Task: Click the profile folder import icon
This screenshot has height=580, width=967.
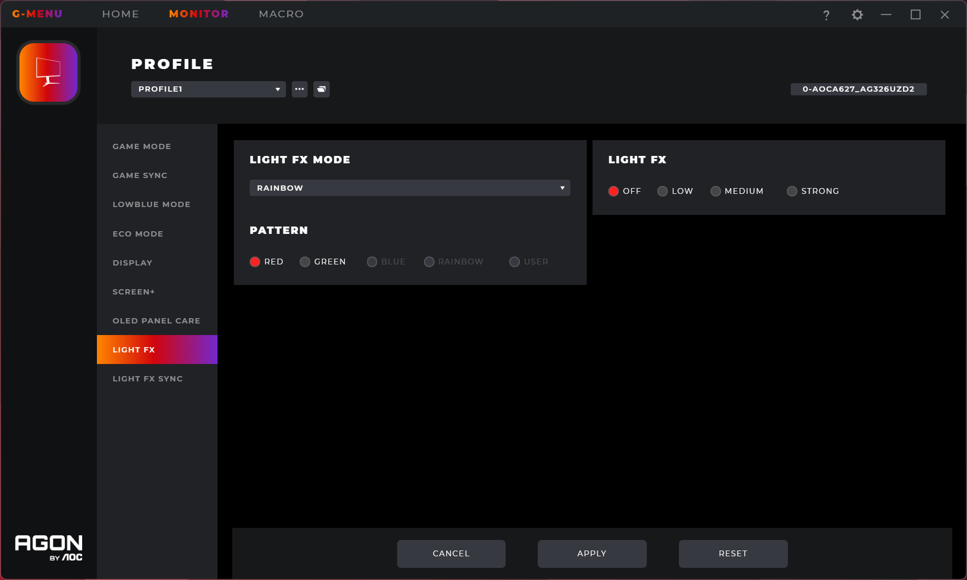Action: point(321,89)
